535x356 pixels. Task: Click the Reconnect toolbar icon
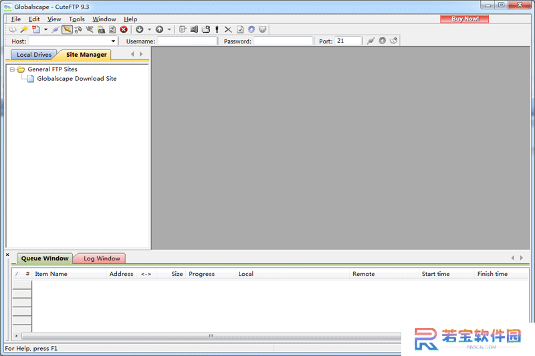(x=78, y=29)
